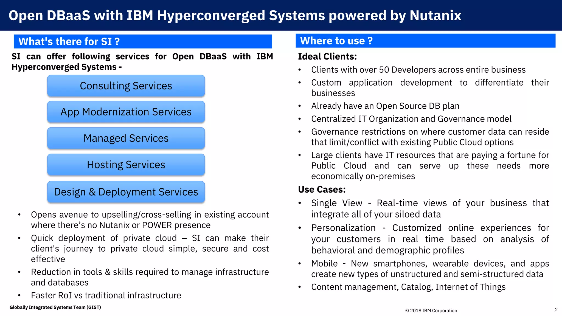
Task: Click the "Ideal Clients:" heading
Action: [327, 57]
